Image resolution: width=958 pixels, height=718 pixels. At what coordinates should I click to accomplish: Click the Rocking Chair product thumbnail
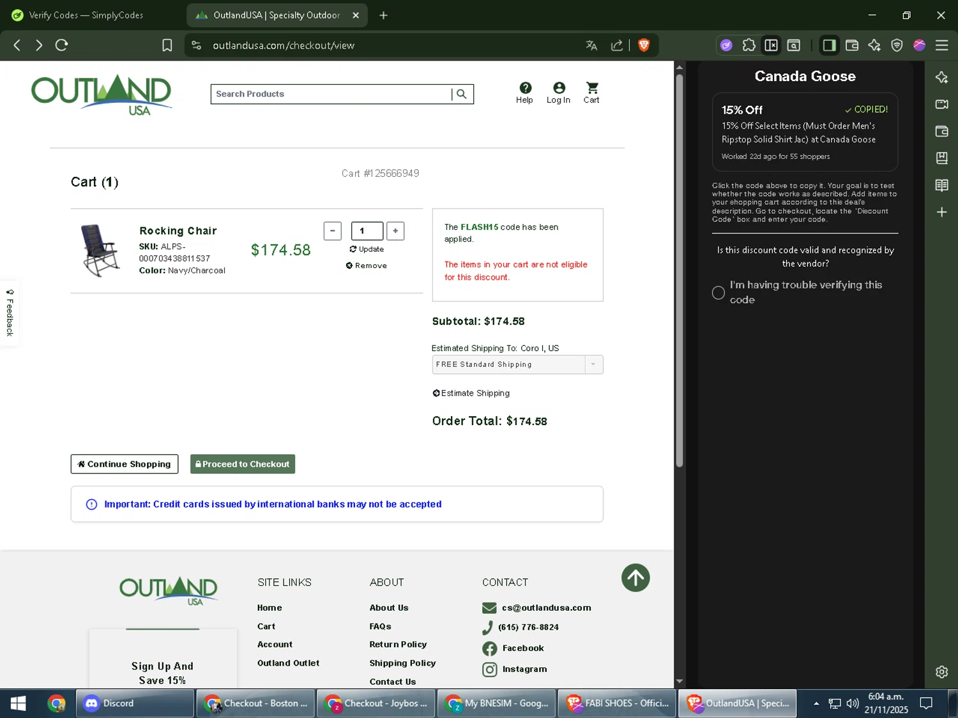click(x=100, y=250)
